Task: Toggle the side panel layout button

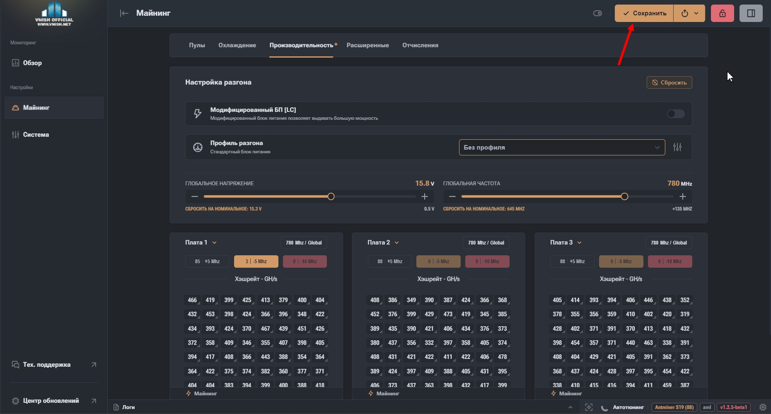Action: point(751,13)
